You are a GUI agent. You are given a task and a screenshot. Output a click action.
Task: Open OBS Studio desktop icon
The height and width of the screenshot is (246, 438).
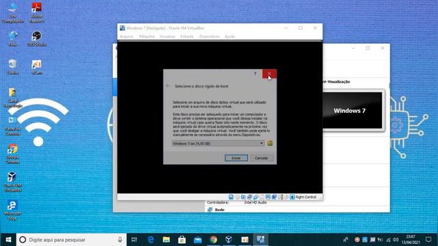[36, 39]
